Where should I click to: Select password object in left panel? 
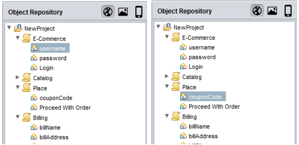(x=53, y=58)
